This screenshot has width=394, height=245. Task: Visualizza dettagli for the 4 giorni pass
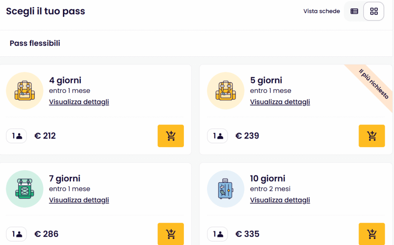point(79,102)
